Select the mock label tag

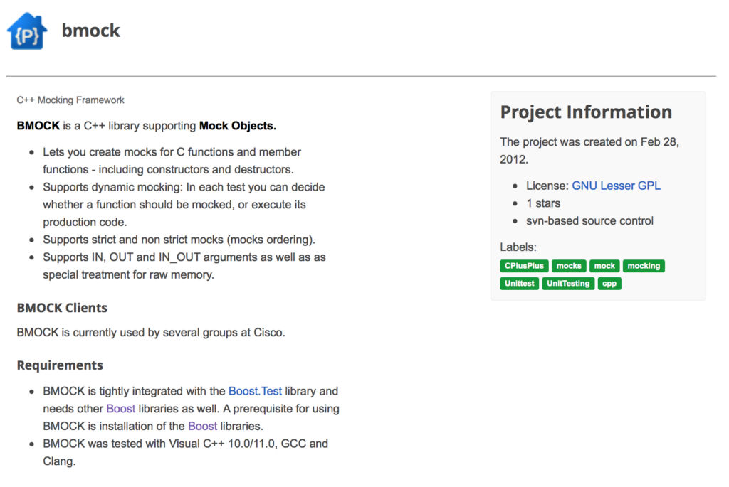pos(604,266)
